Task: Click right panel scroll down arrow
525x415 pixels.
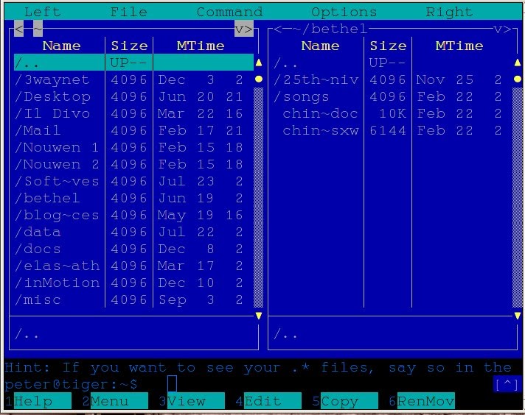Action: tap(518, 316)
